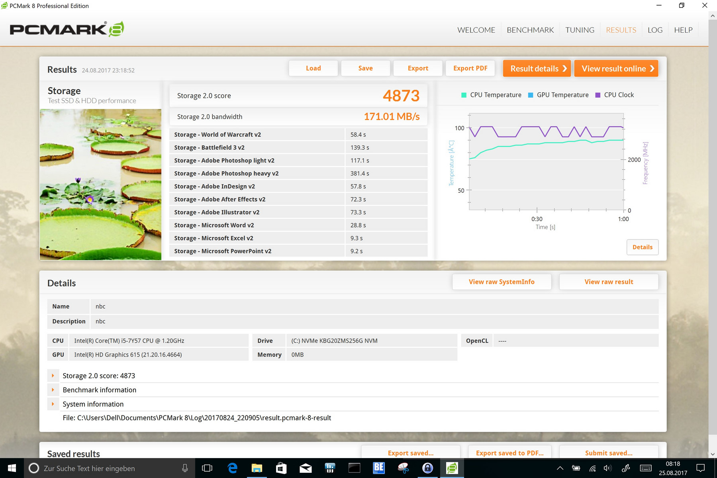Open Result details
717x478 pixels.
pyautogui.click(x=537, y=69)
